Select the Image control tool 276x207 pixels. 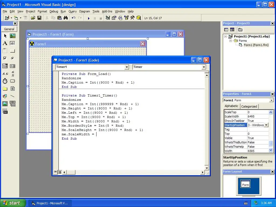5,104
